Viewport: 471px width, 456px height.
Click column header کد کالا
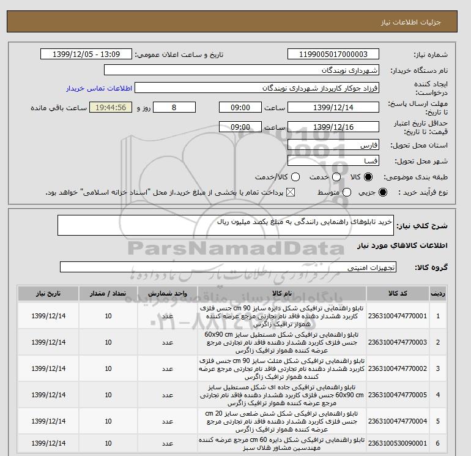(x=398, y=293)
